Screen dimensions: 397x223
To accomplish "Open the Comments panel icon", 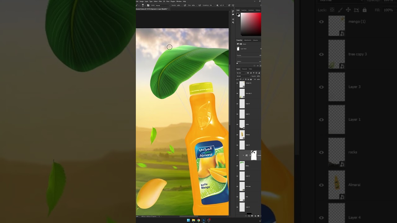I will coord(233,15).
